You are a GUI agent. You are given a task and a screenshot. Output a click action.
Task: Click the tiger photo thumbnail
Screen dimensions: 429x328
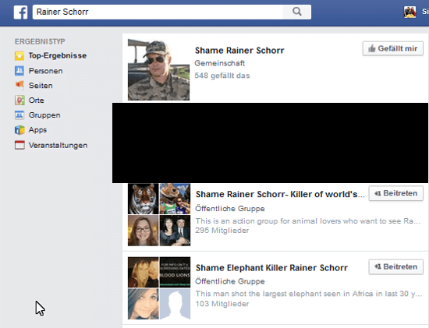tap(143, 199)
